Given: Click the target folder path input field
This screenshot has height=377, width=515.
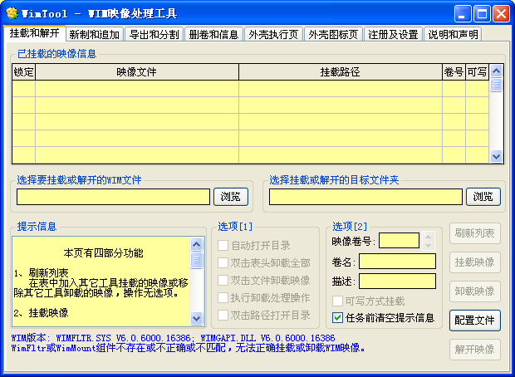Looking at the screenshot, I should coord(365,197).
